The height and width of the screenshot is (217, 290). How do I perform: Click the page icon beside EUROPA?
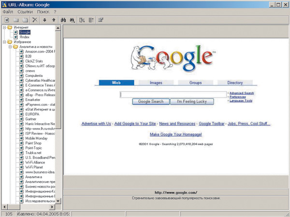(22, 114)
